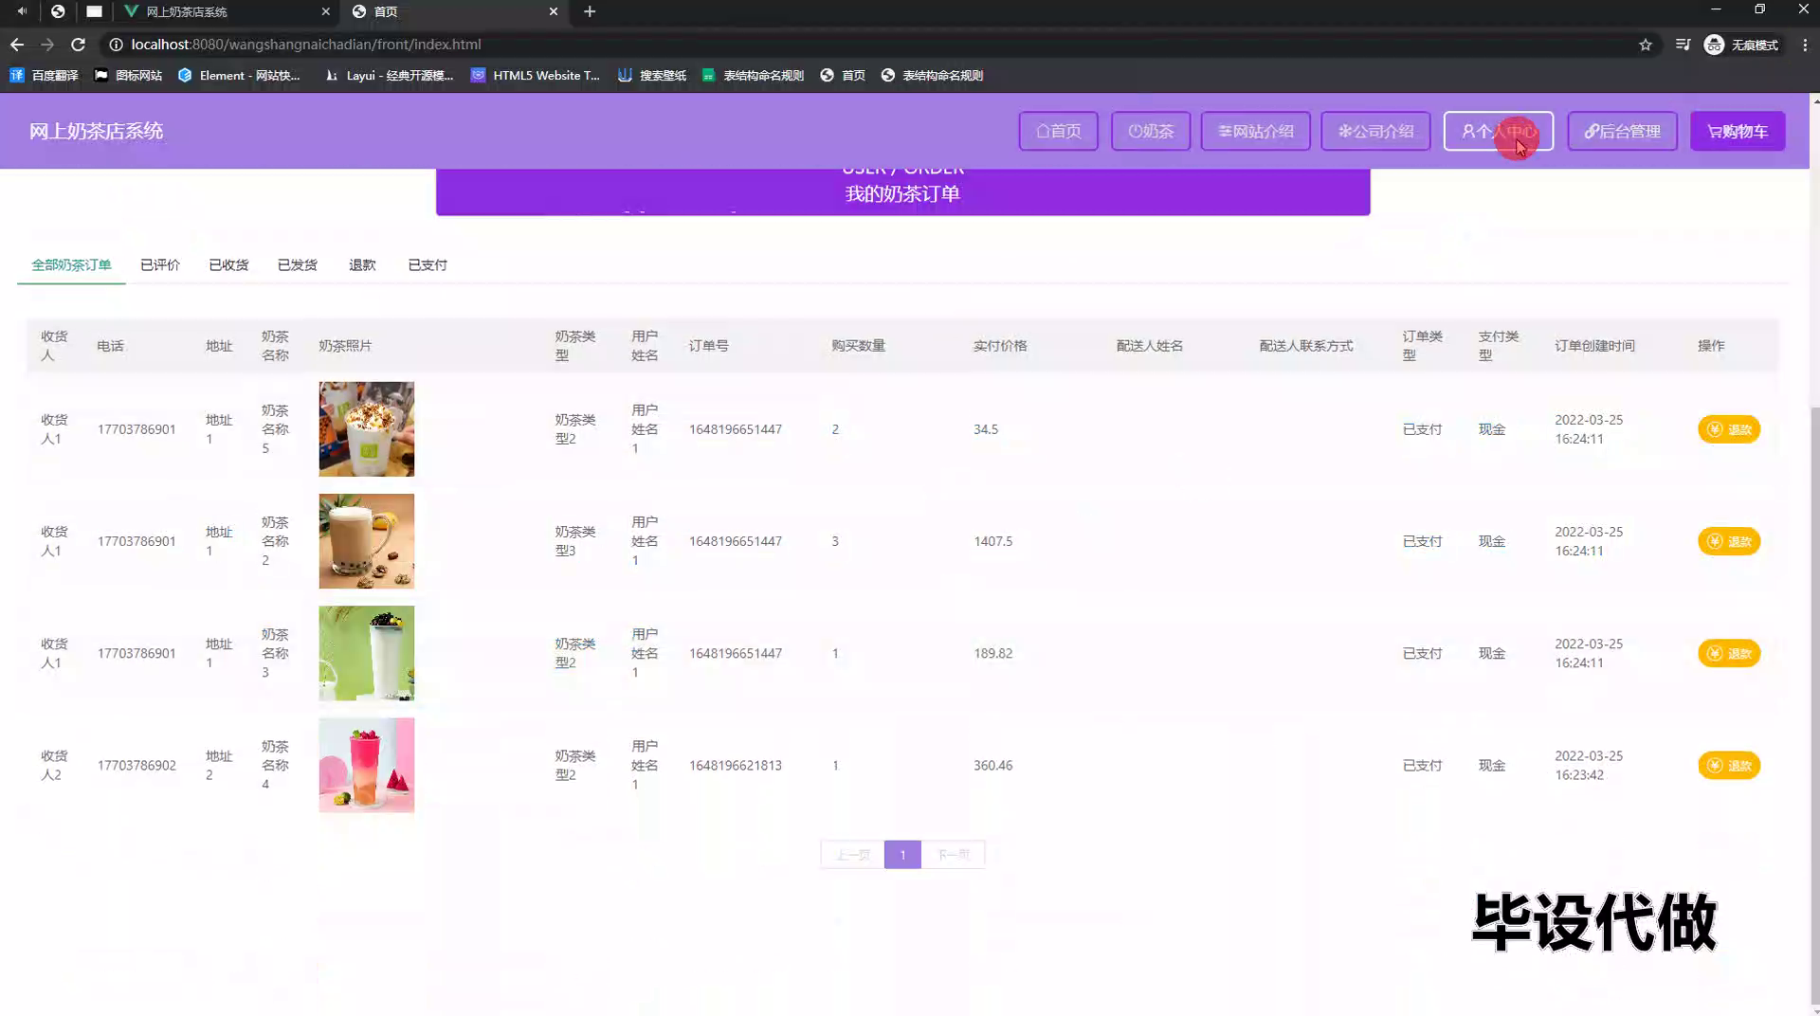Click order number 1648196621813
This screenshot has width=1820, height=1016.
pos(736,765)
